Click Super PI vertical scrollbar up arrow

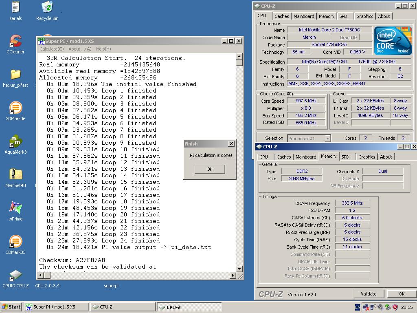[x=239, y=56]
